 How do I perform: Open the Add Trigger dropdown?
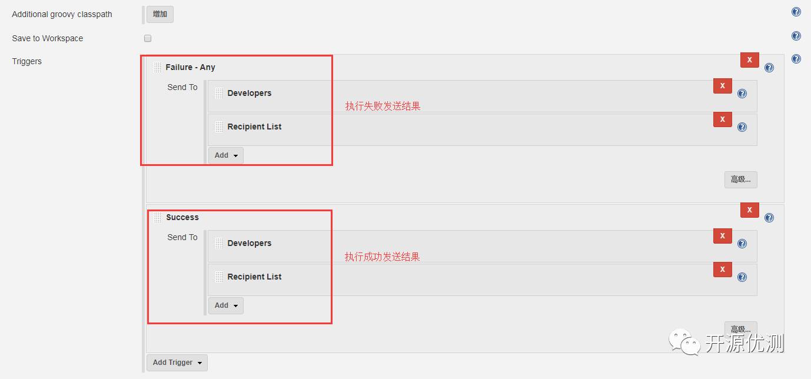point(177,363)
